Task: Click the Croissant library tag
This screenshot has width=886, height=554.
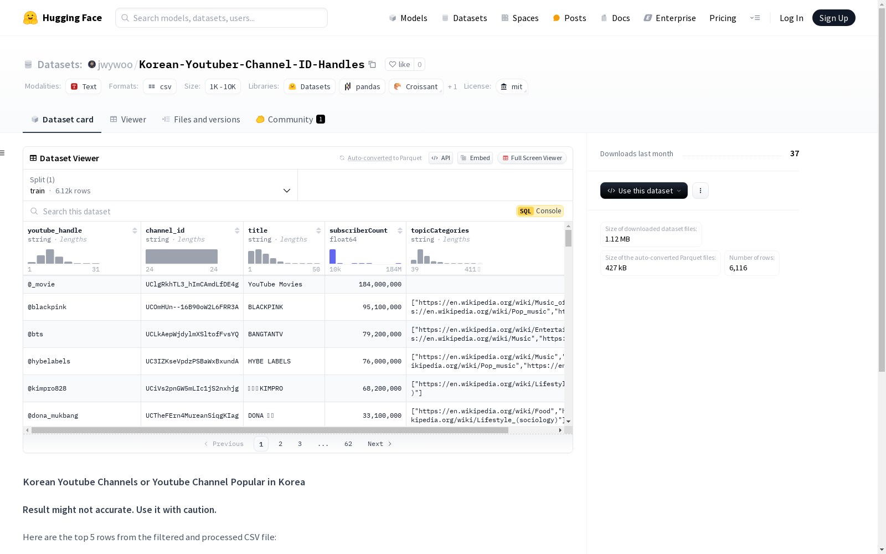Action: 416,86
